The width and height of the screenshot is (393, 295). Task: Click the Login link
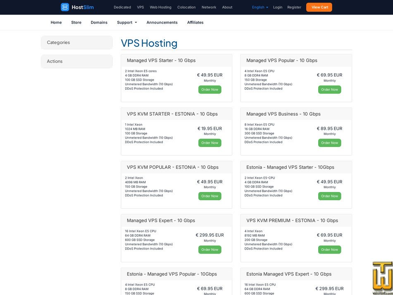(278, 7)
